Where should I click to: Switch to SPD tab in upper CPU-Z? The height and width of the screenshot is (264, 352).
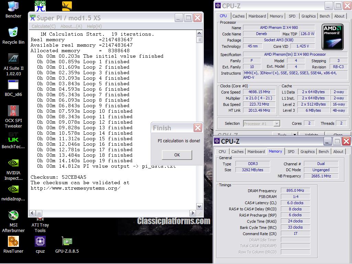pos(292,16)
